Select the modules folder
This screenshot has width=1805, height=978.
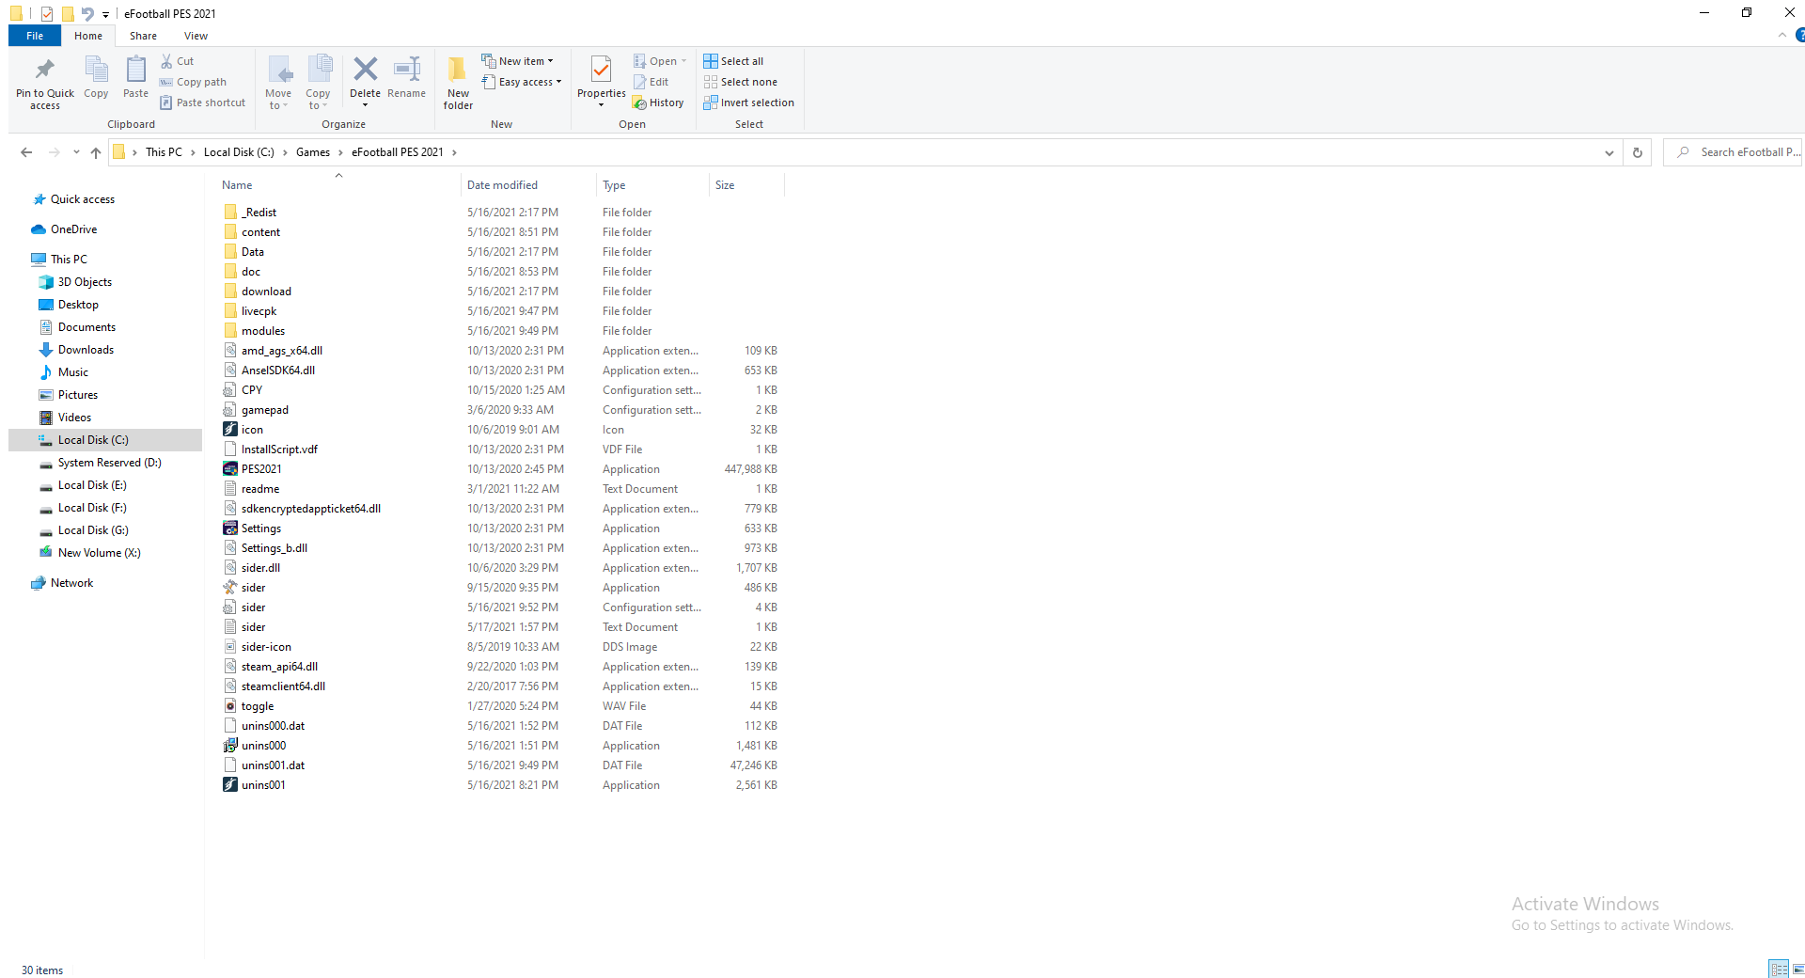[254, 331]
